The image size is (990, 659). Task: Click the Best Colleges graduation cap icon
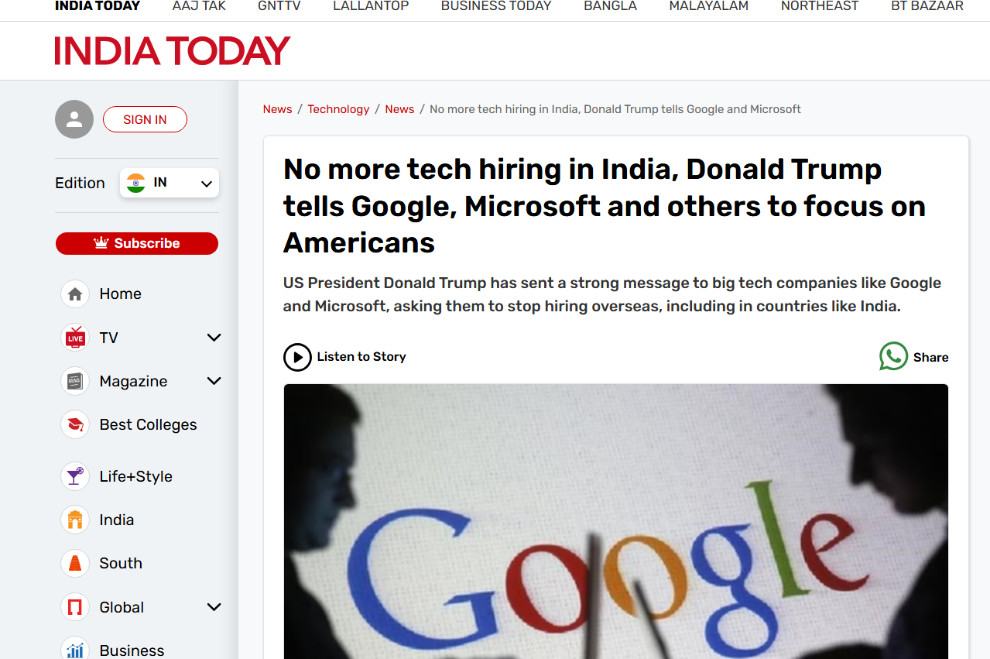click(x=75, y=424)
